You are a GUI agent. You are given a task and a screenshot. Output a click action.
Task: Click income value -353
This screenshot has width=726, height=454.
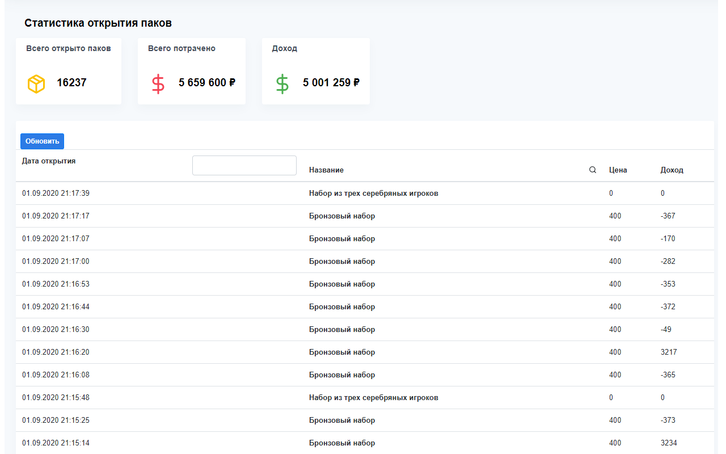click(x=668, y=284)
